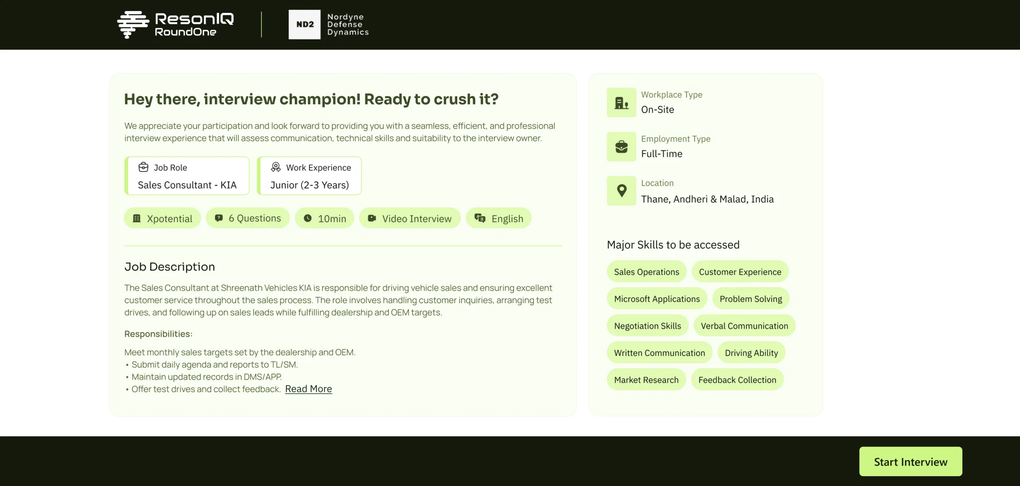
Task: Click the Market Research tag
Action: tap(646, 380)
